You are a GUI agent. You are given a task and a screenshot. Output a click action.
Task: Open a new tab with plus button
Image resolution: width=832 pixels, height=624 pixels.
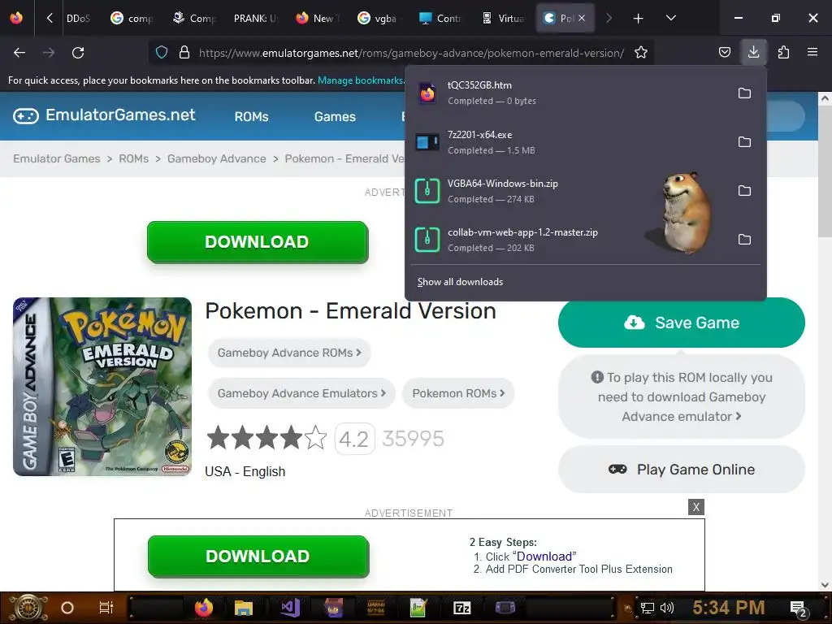639,19
